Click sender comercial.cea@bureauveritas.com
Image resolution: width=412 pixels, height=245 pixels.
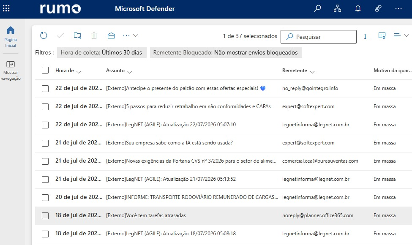tap(320, 161)
